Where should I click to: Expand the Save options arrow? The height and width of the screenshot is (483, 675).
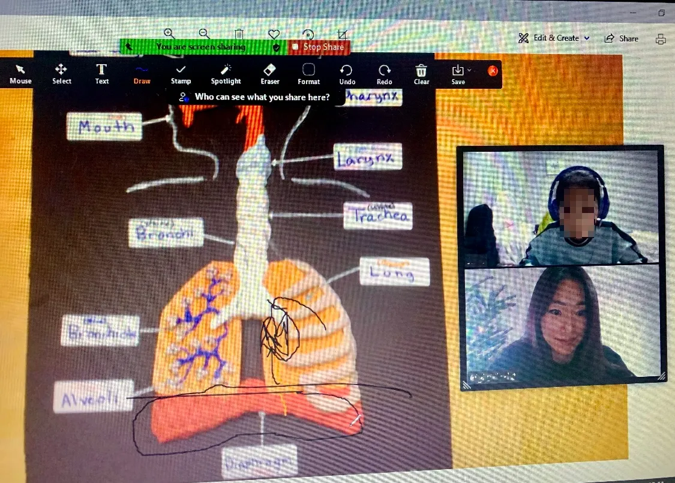tap(470, 70)
